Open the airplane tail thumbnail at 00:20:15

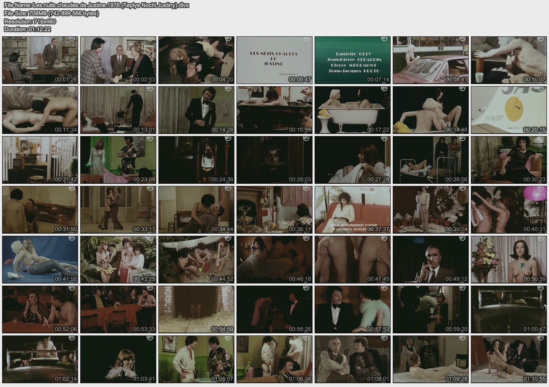pos(509,110)
